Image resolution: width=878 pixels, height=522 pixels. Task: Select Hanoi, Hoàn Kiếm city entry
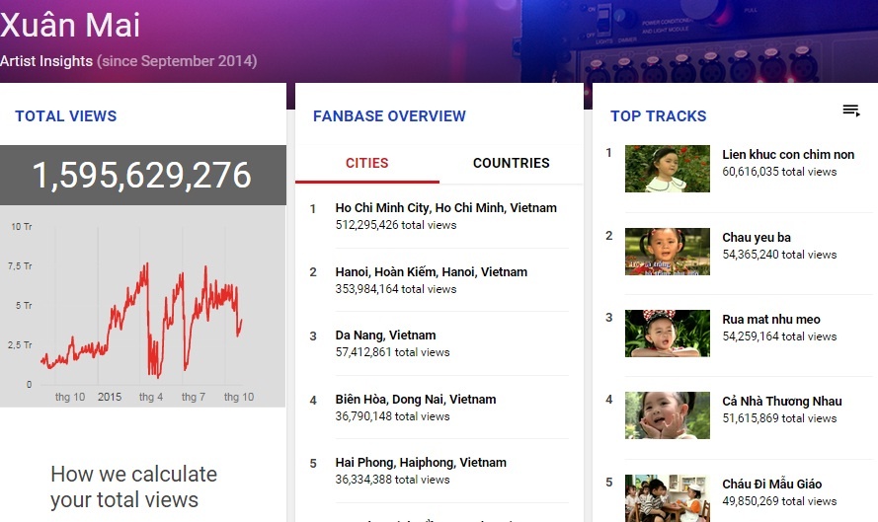(431, 272)
